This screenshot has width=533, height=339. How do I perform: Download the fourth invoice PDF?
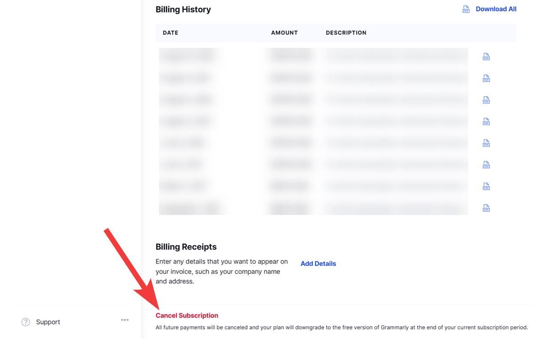tap(486, 121)
